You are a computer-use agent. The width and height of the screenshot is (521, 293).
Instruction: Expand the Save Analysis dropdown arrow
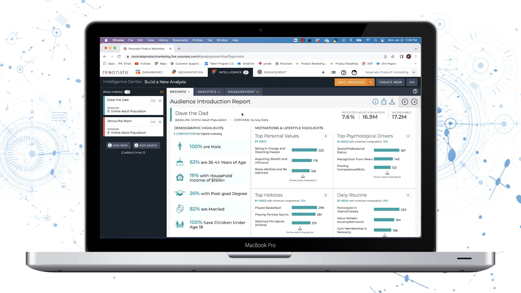(371, 82)
